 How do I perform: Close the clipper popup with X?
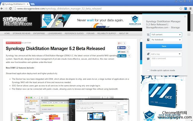coord(185,16)
